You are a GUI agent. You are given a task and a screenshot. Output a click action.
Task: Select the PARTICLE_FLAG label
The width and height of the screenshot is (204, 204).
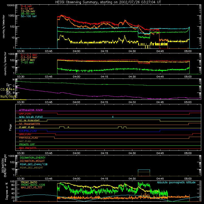[29, 138]
